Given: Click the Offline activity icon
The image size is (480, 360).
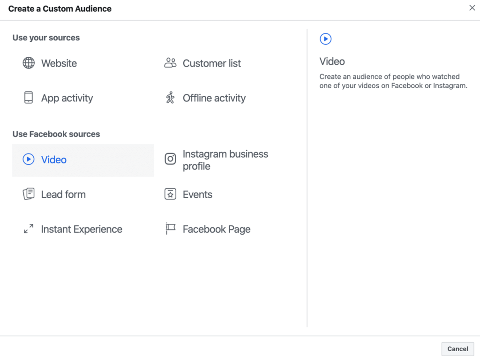Looking at the screenshot, I should (x=170, y=98).
